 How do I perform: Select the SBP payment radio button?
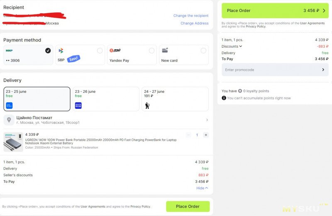(100, 50)
